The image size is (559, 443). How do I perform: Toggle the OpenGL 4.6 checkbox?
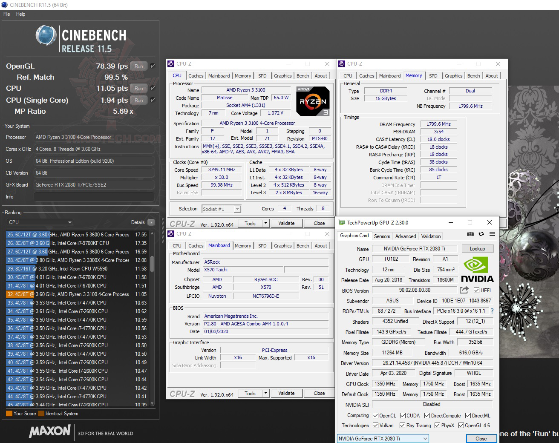[461, 425]
